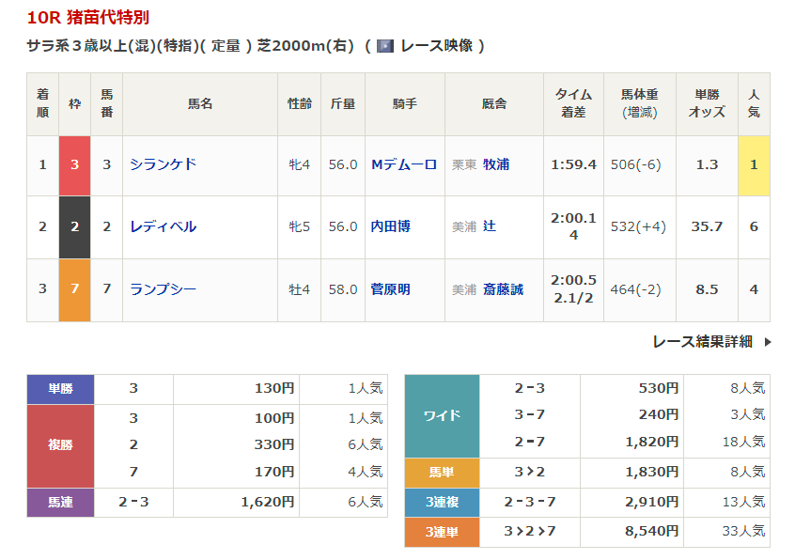Image resolution: width=795 pixels, height=560 pixels.
Task: Select jockey Mデムーロ
Action: [404, 164]
